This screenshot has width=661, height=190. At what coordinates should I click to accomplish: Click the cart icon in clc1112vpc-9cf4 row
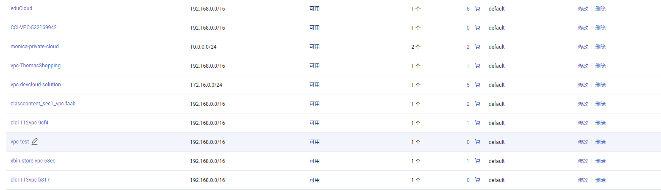[478, 123]
